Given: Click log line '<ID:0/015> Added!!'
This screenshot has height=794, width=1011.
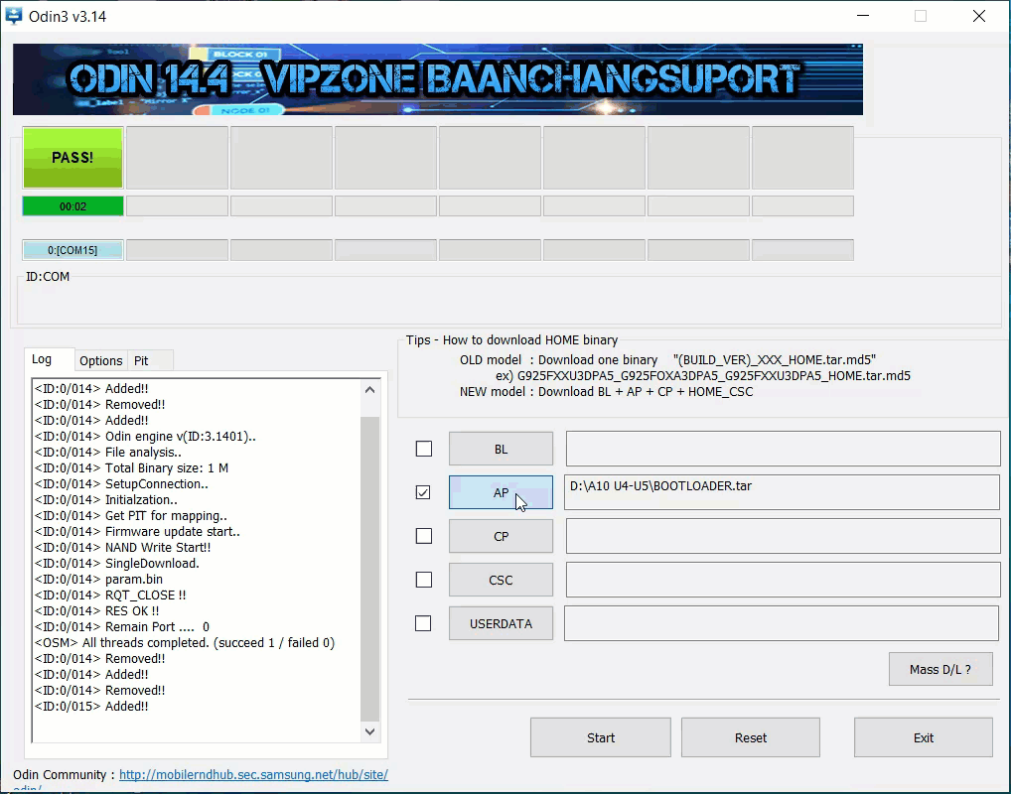Looking at the screenshot, I should point(91,707).
